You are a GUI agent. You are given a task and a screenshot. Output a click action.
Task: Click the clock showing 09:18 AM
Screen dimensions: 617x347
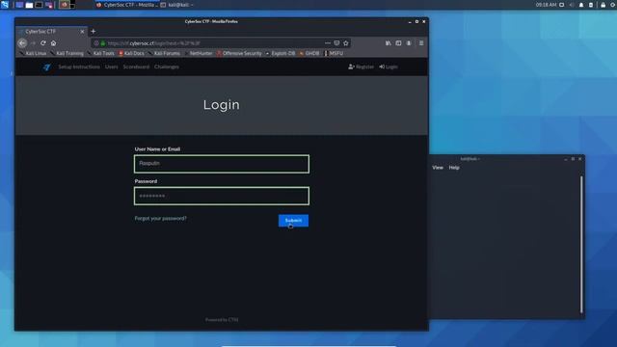point(547,5)
